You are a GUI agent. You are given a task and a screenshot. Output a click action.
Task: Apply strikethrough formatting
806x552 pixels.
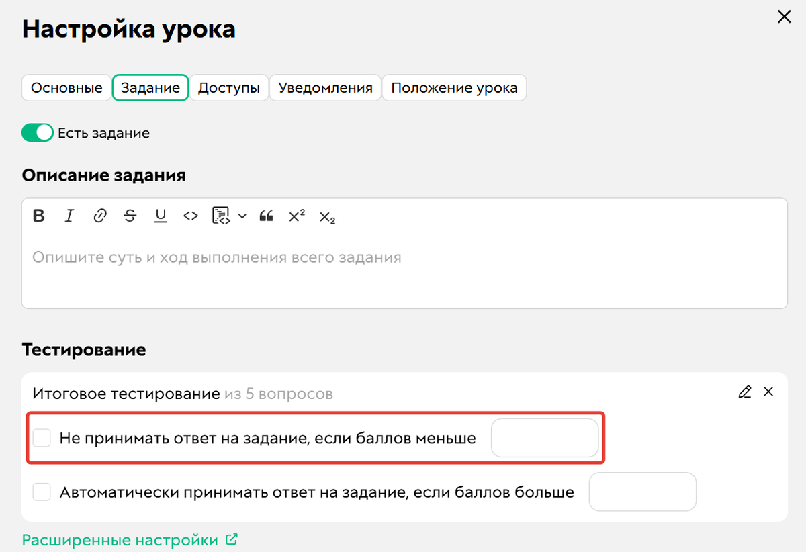click(x=130, y=216)
